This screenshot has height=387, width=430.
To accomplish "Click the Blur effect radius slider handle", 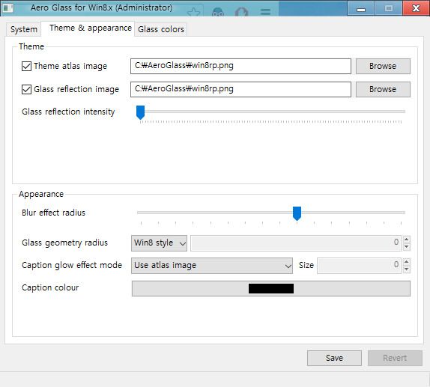I will click(x=297, y=213).
